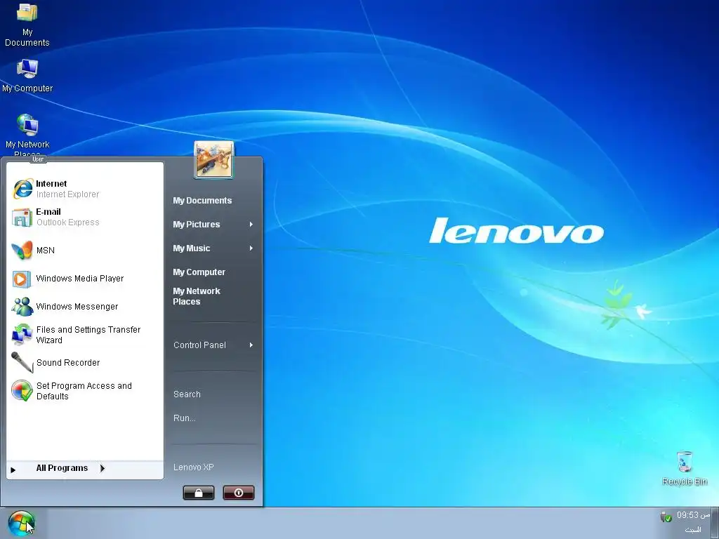Click the Windows Media Player label
Viewport: 719px width, 539px height.
point(80,279)
